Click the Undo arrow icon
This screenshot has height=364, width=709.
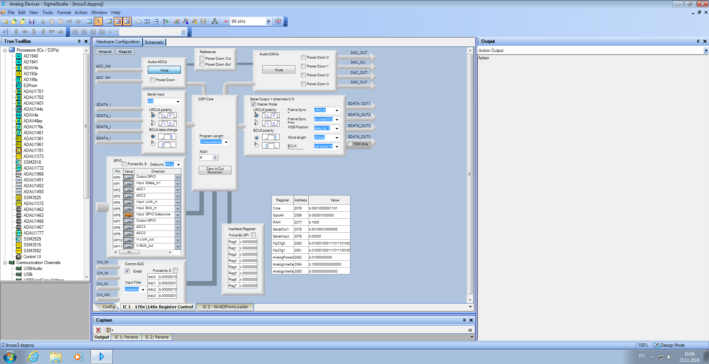(x=69, y=21)
